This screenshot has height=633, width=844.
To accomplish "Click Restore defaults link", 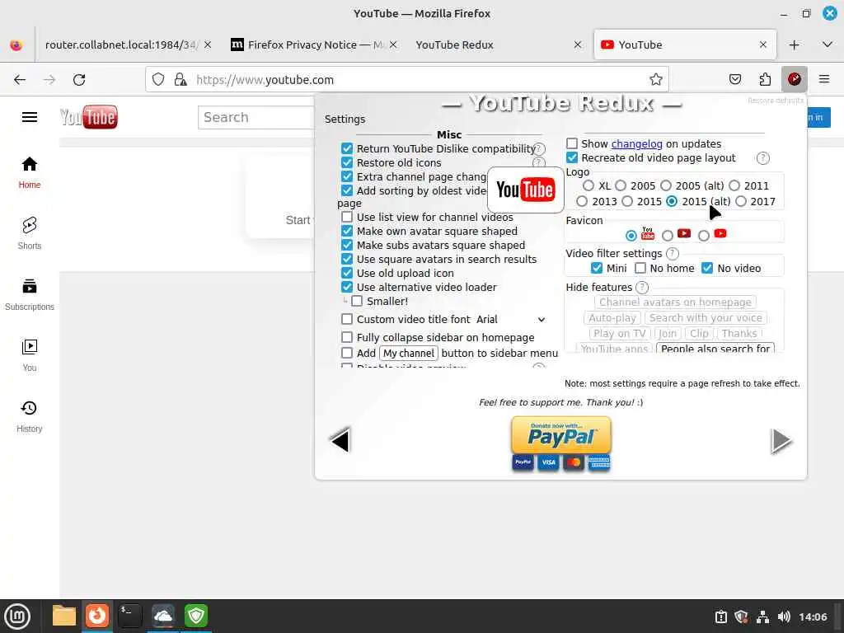I will [775, 101].
